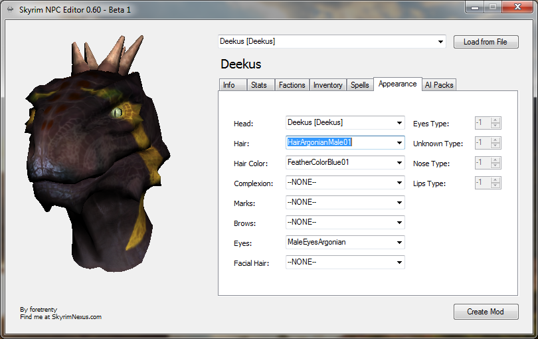Open the Factions tab

(x=292, y=85)
